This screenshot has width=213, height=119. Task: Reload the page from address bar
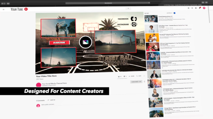tap(149, 3)
